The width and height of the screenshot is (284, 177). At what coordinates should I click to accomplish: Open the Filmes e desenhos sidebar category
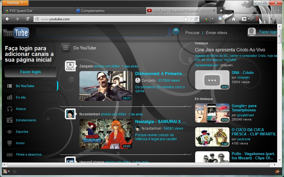(x=30, y=154)
